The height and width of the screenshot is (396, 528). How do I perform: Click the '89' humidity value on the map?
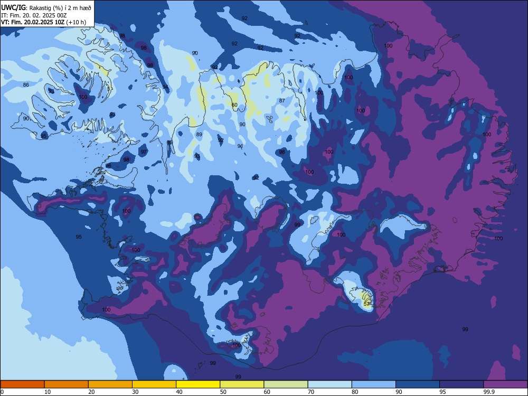point(199,134)
